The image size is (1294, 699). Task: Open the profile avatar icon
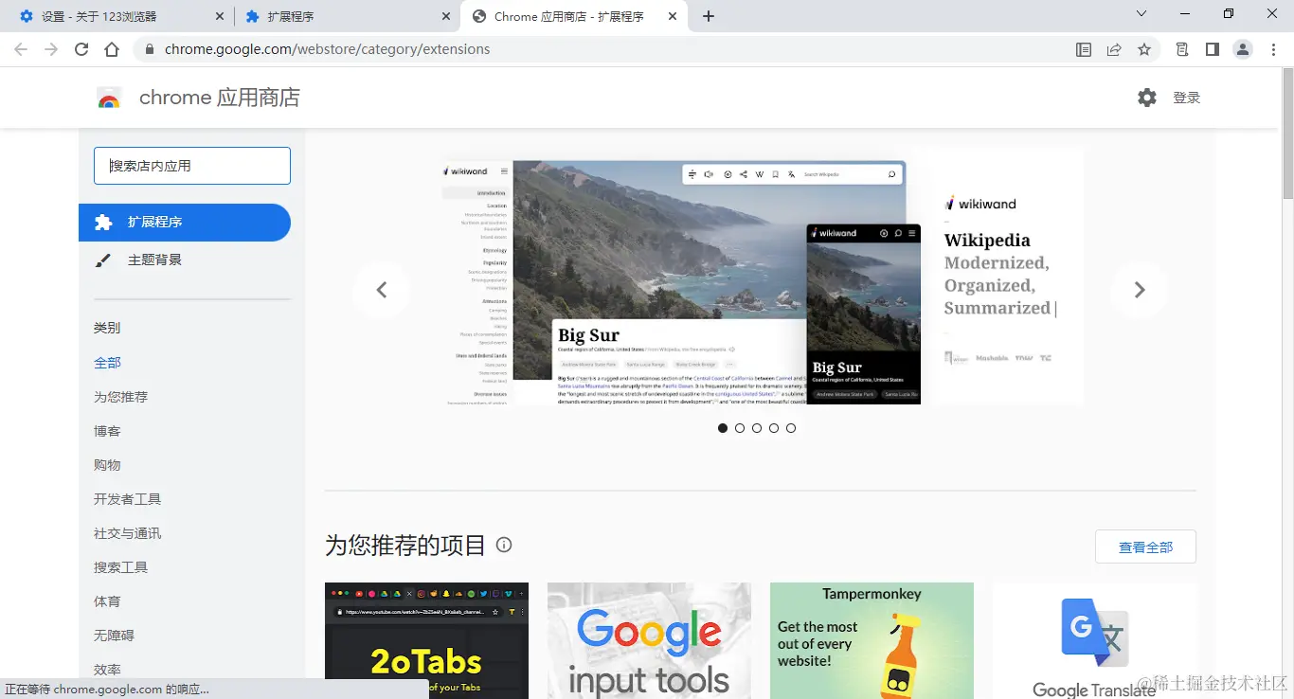tap(1243, 49)
